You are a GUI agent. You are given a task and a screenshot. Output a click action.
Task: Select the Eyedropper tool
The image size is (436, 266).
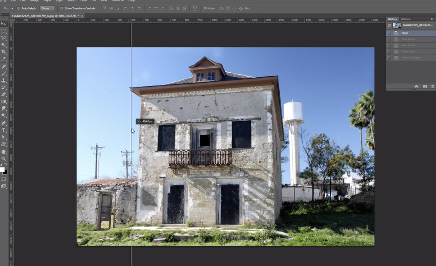point(4,59)
